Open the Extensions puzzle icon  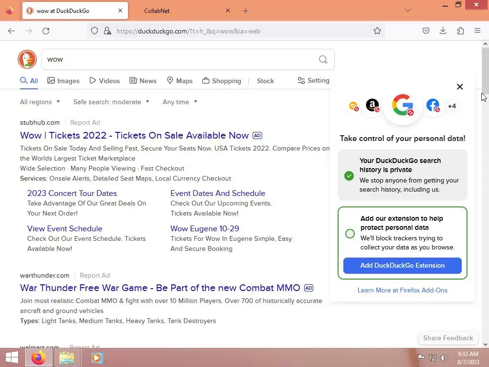(460, 31)
